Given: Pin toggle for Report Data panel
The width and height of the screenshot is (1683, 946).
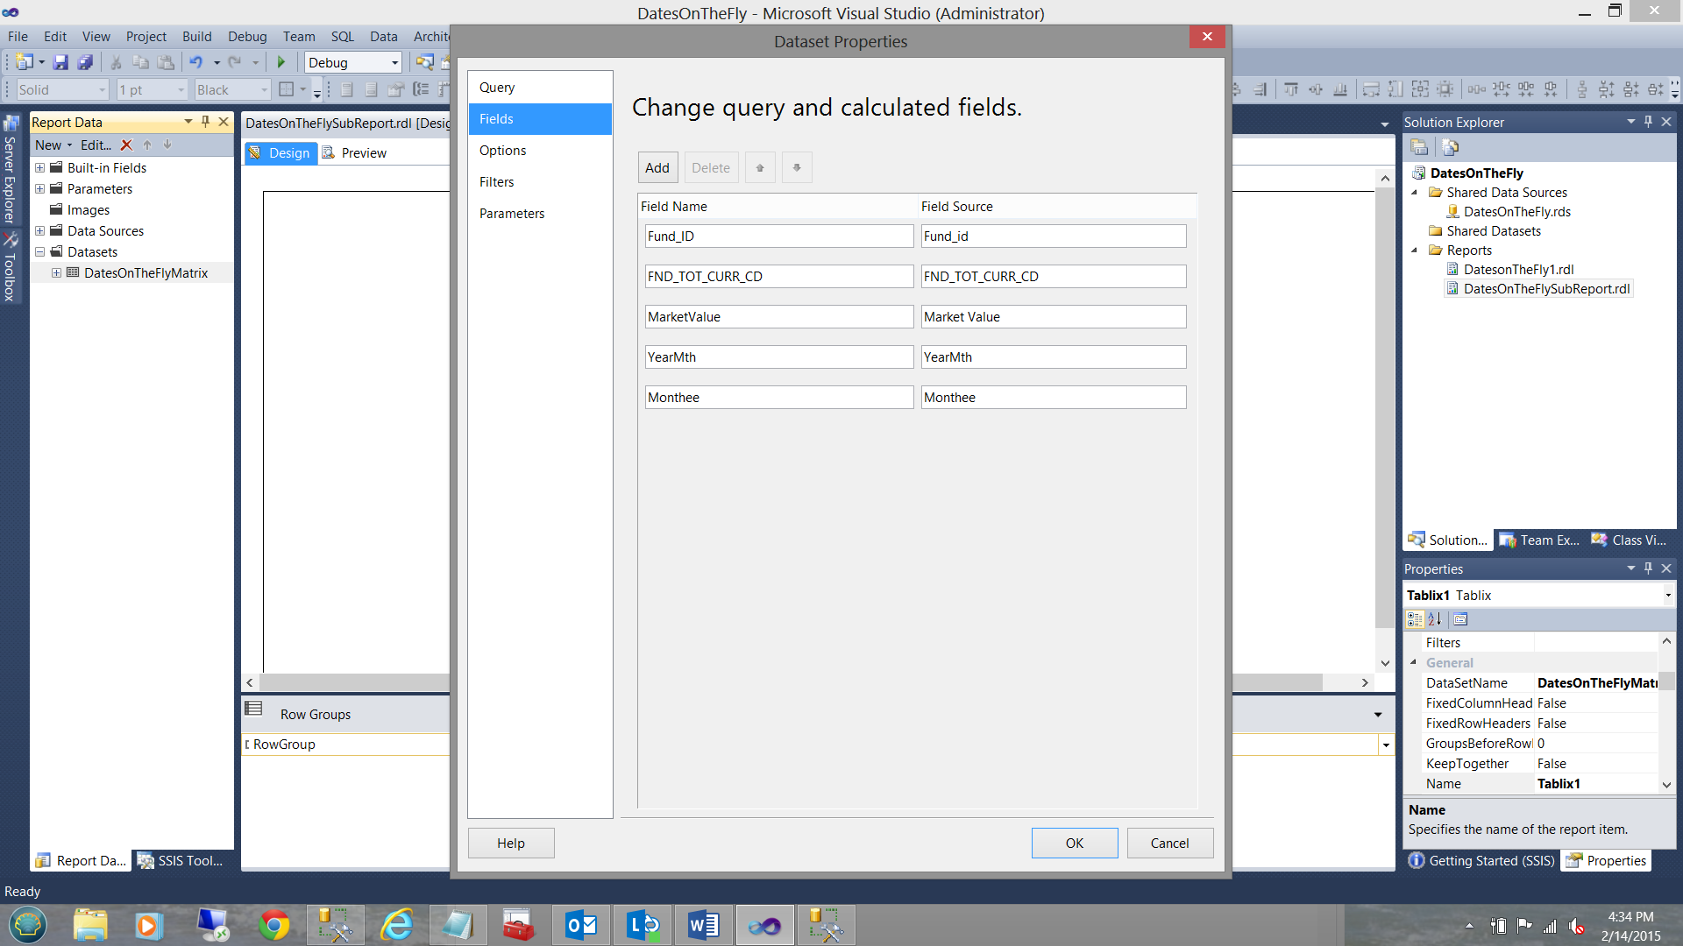Looking at the screenshot, I should click(206, 122).
